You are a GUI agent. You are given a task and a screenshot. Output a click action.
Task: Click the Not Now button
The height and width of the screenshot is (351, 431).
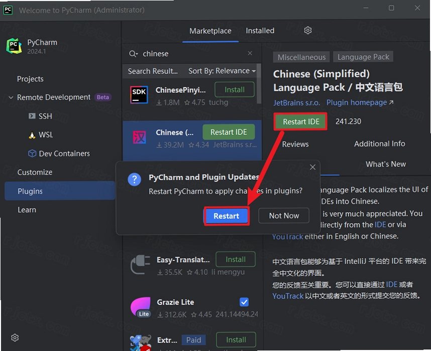[284, 216]
